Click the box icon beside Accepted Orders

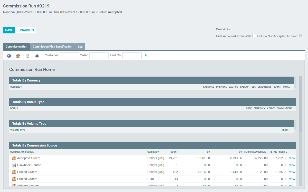pyautogui.click(x=14, y=158)
